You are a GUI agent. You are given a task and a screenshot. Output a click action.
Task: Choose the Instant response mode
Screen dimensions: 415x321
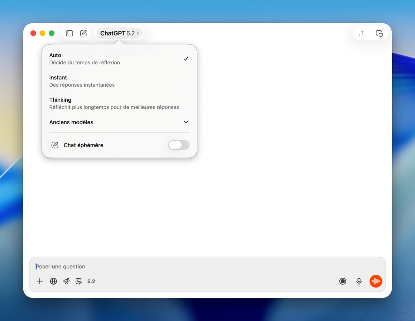(x=119, y=81)
